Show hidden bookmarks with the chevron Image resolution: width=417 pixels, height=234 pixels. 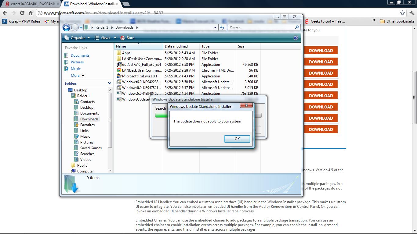[x=374, y=20]
